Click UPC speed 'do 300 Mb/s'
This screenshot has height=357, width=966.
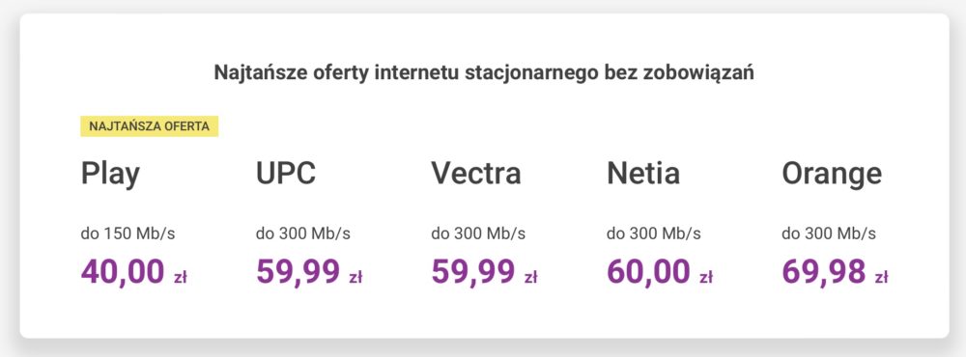point(303,233)
